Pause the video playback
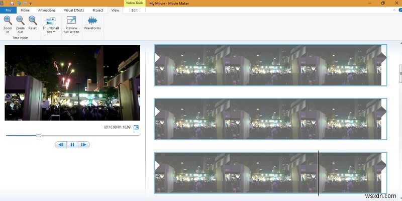 pyautogui.click(x=72, y=145)
